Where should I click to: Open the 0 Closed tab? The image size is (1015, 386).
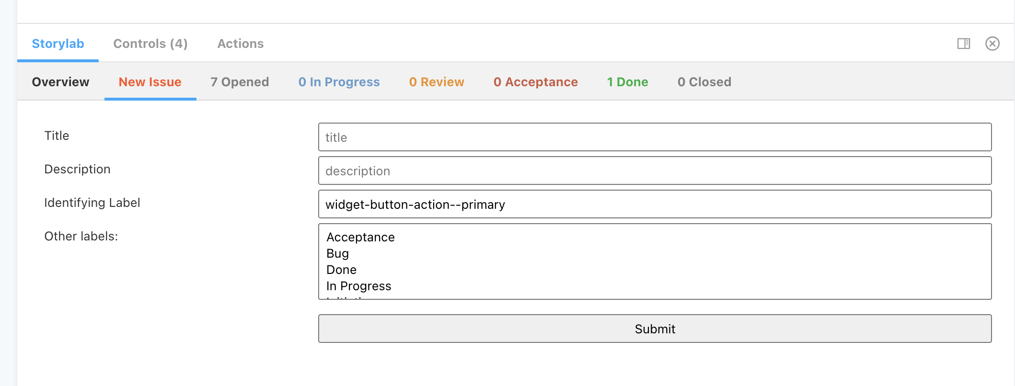pos(704,82)
